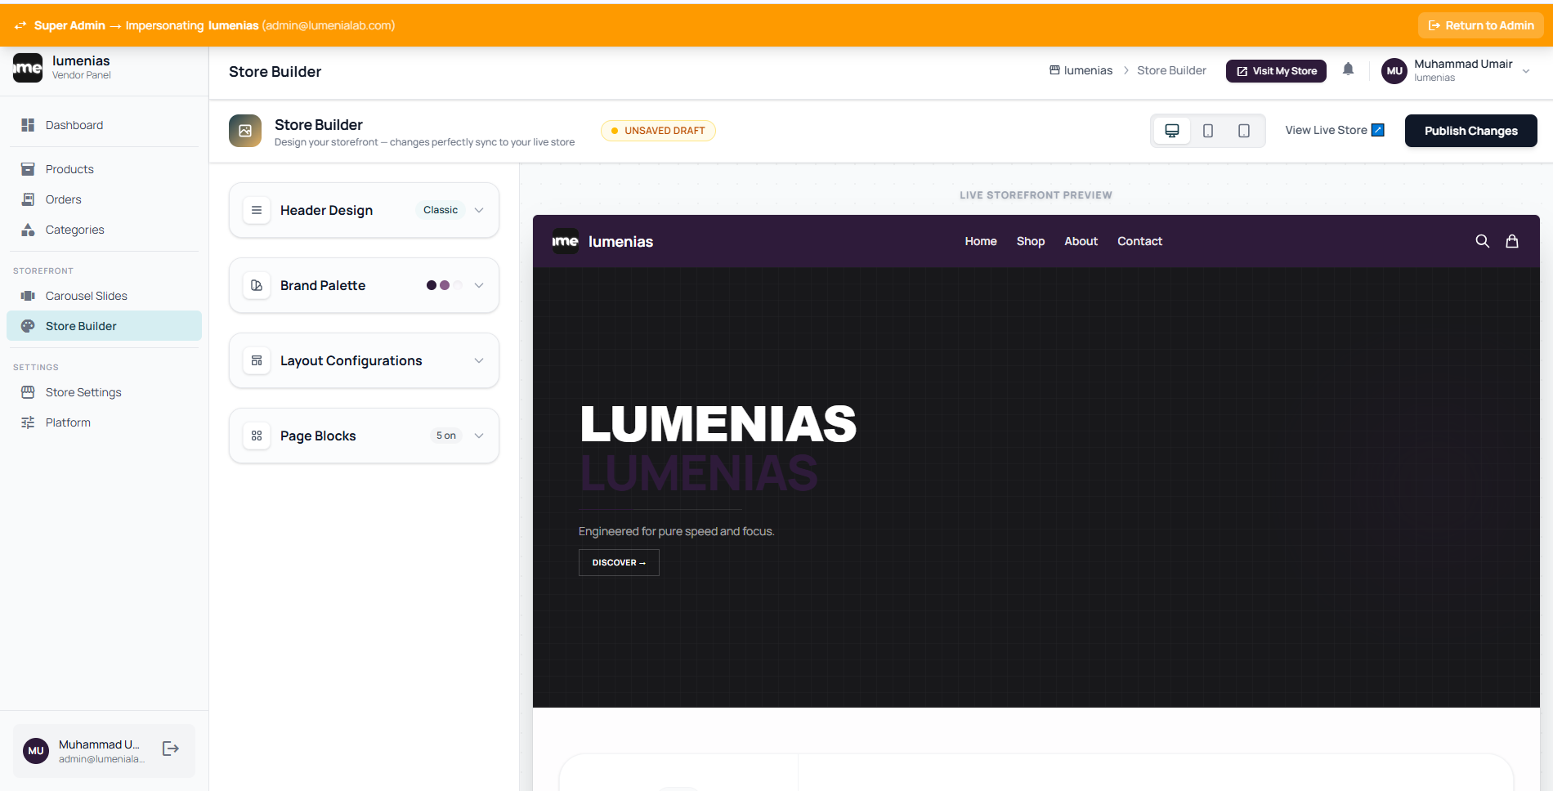Click Visit My Store button

pos(1276,71)
